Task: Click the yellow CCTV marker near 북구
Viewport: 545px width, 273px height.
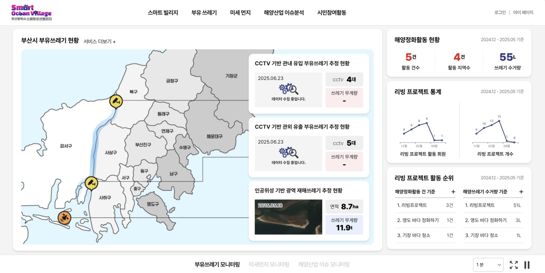Action: [x=116, y=101]
